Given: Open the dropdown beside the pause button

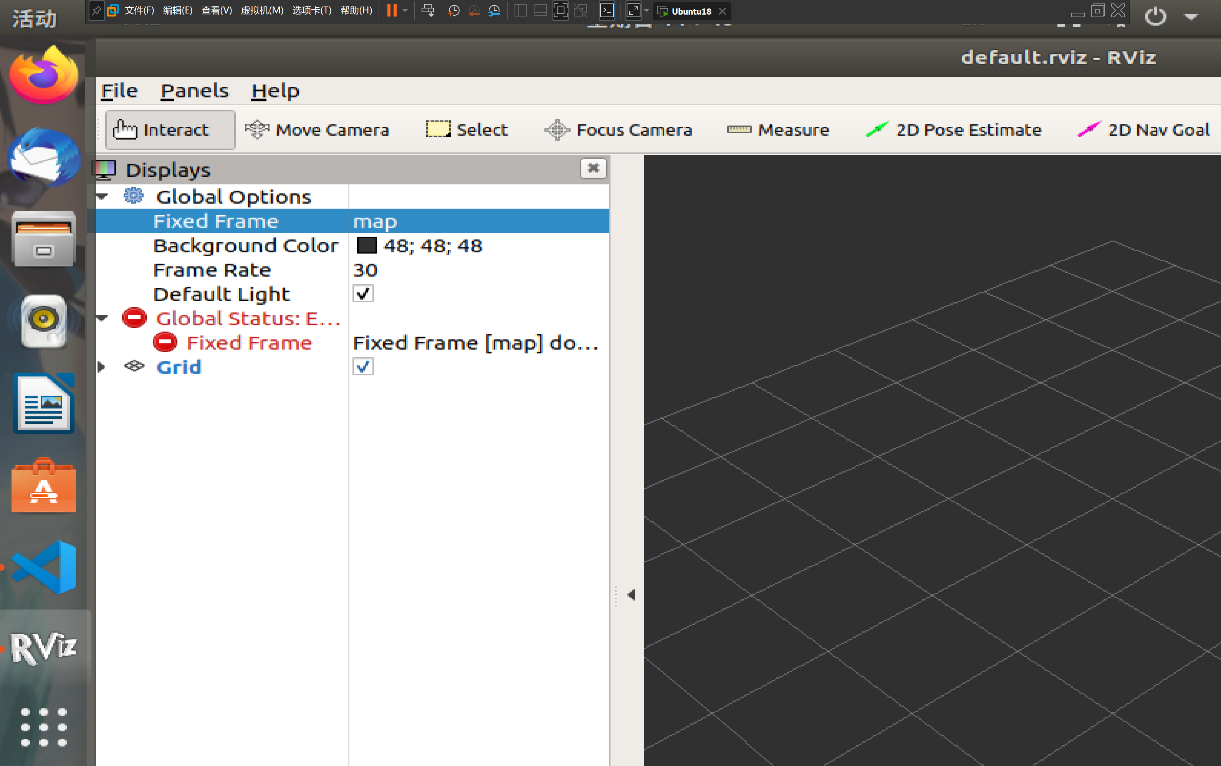Looking at the screenshot, I should pyautogui.click(x=405, y=11).
